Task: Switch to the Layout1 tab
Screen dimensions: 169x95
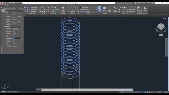Action: pos(9,92)
